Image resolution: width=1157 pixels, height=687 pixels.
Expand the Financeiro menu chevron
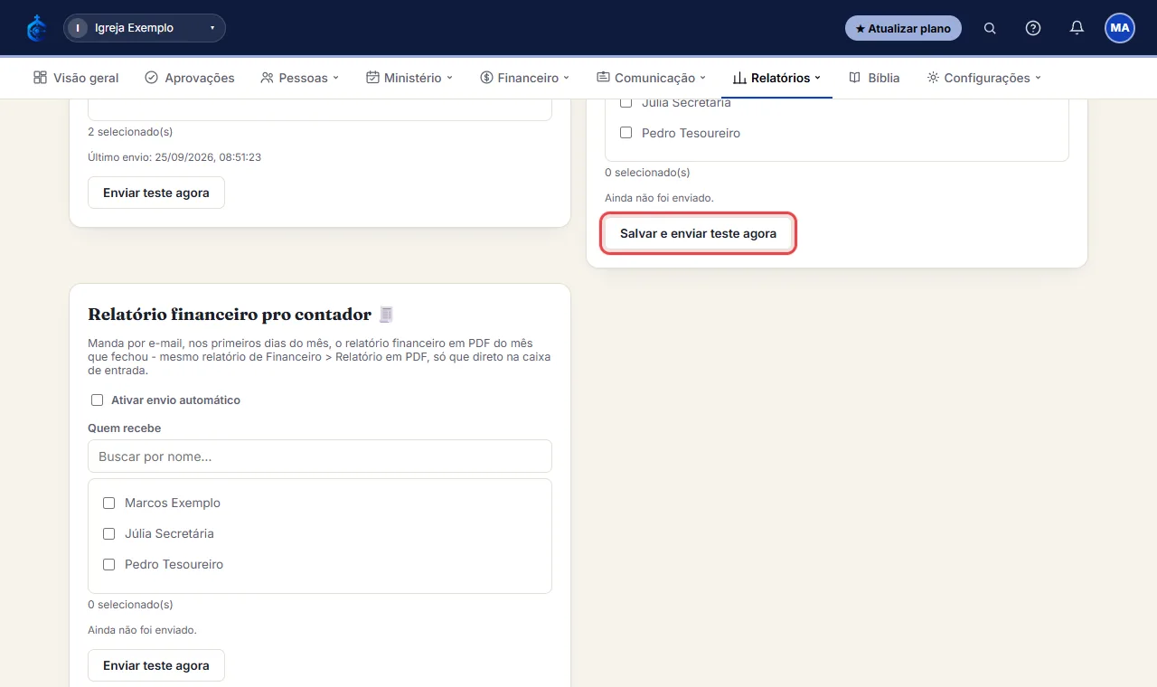567,78
